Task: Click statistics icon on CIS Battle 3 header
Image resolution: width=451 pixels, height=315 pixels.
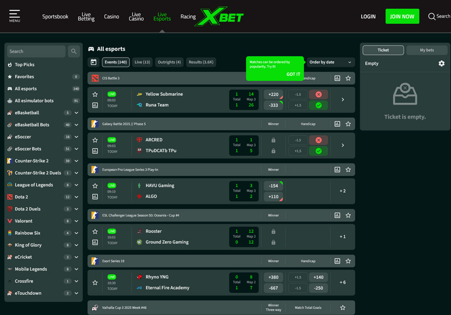Action: pyautogui.click(x=336, y=78)
